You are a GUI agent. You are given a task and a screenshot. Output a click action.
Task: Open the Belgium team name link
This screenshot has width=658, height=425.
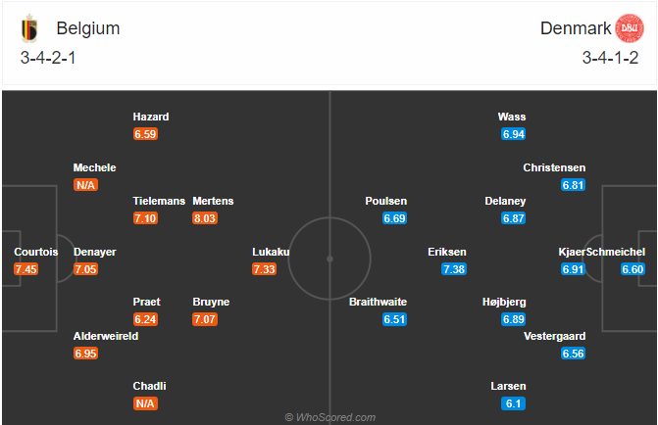coord(88,28)
